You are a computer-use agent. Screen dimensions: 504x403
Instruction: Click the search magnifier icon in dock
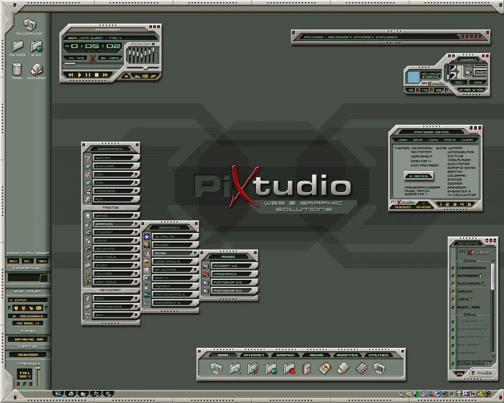coord(235,368)
